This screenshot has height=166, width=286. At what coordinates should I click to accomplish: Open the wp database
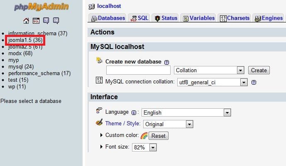point(17,86)
